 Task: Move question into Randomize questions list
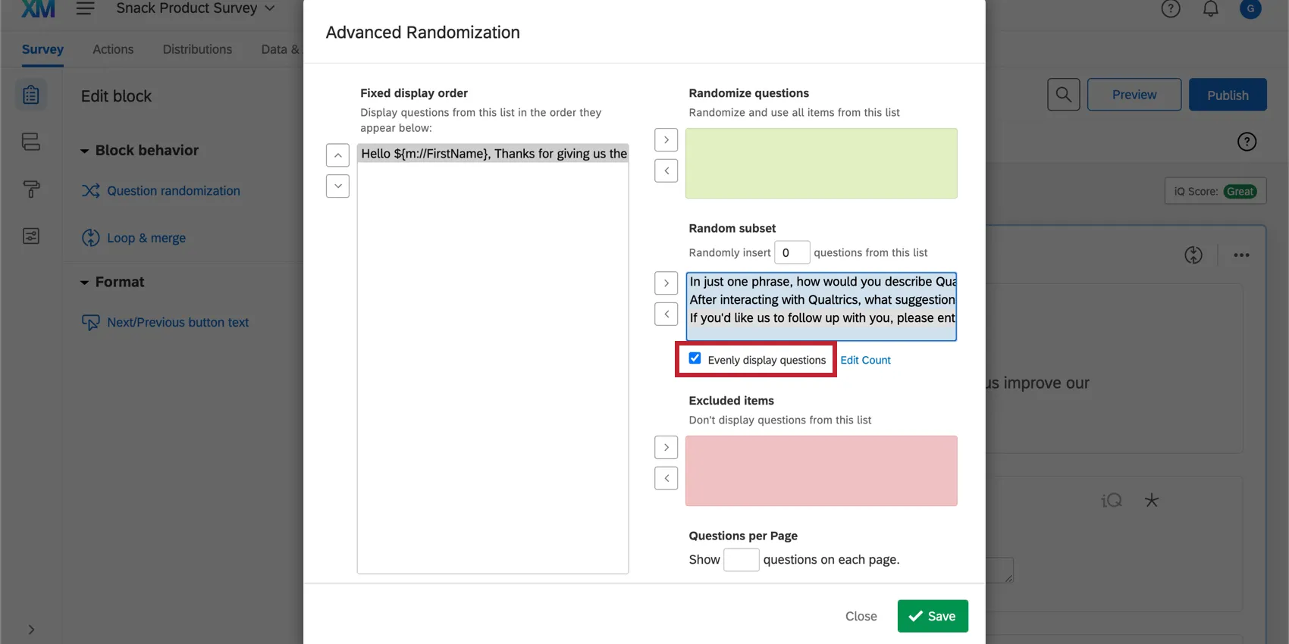tap(666, 140)
